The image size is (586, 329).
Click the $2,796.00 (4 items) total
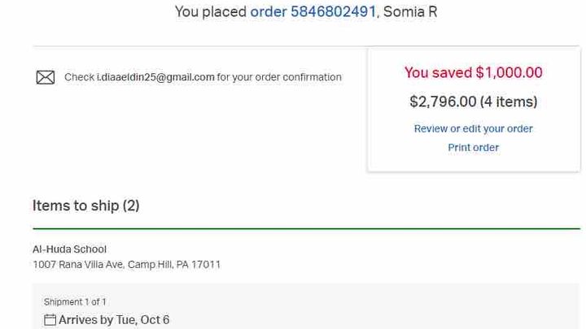(473, 102)
